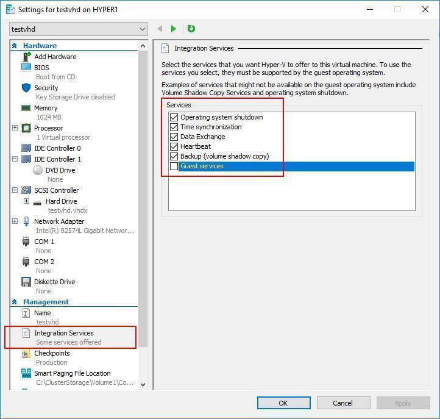Click the testvhd.vhdx hard drive entry
The image size is (440, 419).
(68, 210)
